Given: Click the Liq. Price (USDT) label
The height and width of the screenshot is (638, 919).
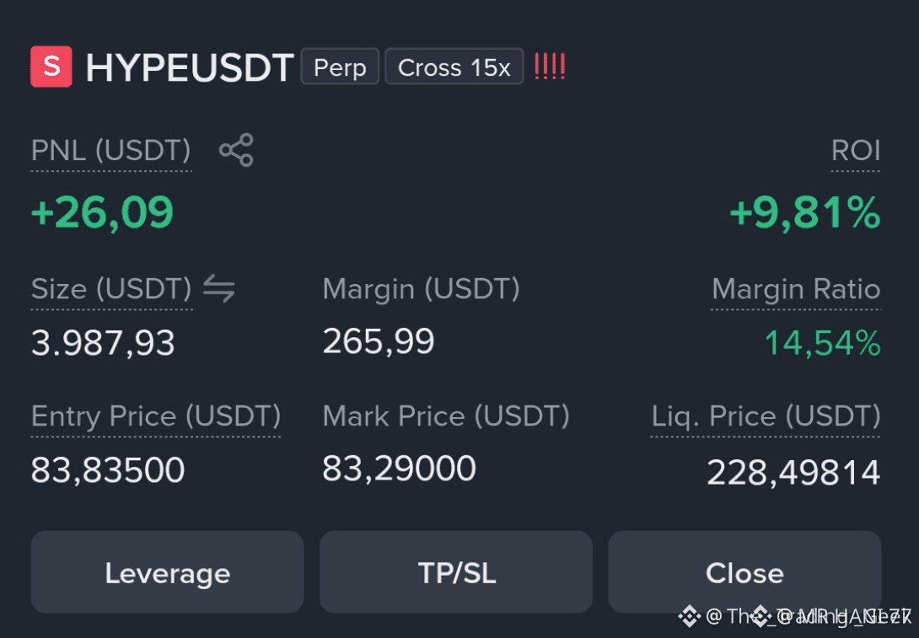Looking at the screenshot, I should tap(766, 416).
